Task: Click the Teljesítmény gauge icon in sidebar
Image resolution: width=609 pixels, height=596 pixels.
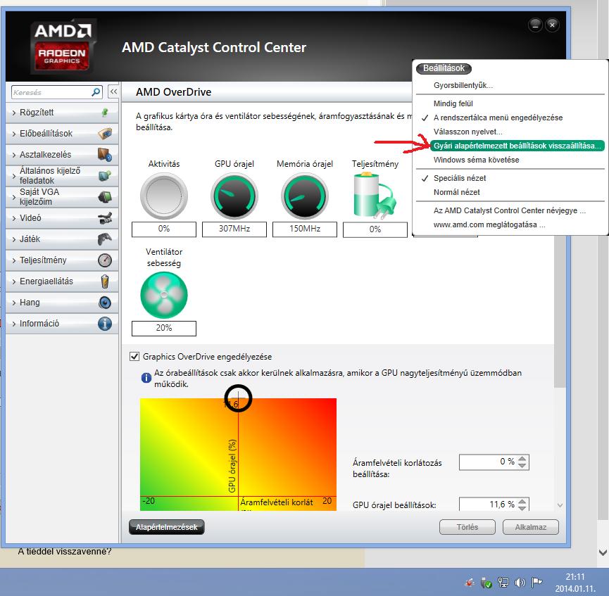Action: [105, 260]
